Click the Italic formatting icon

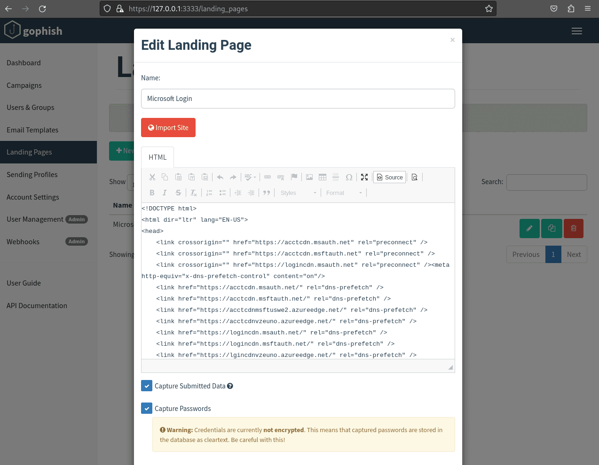tap(165, 193)
